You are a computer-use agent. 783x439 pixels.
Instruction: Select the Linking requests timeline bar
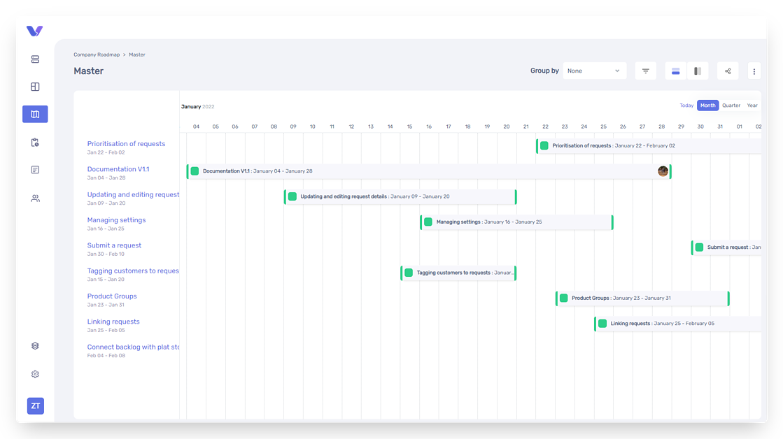[677, 324]
